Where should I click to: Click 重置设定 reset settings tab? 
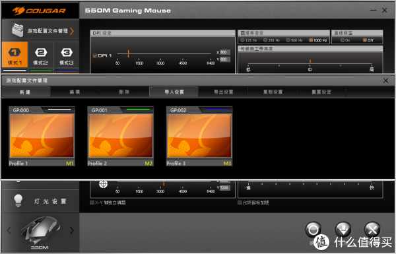(x=321, y=92)
